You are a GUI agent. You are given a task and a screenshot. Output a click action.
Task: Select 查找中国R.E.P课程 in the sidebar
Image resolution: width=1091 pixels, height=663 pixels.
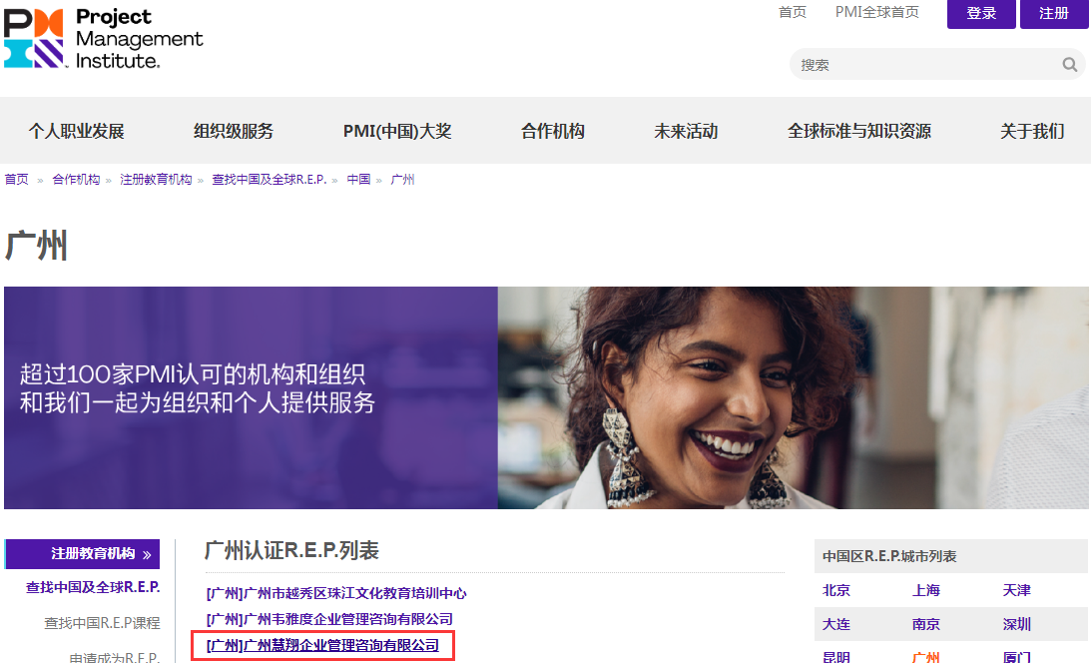pyautogui.click(x=102, y=623)
